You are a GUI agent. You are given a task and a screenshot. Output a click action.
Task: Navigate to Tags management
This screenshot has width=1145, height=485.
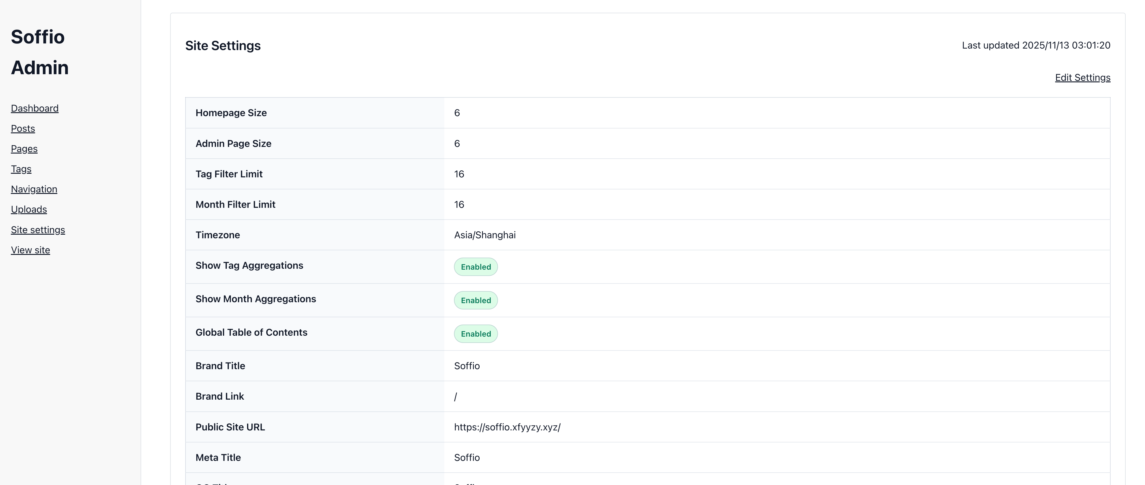point(21,169)
